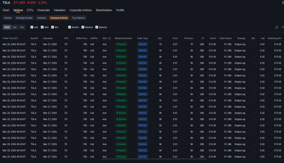
Task: Open the Valuation tab
Action: click(x=59, y=10)
